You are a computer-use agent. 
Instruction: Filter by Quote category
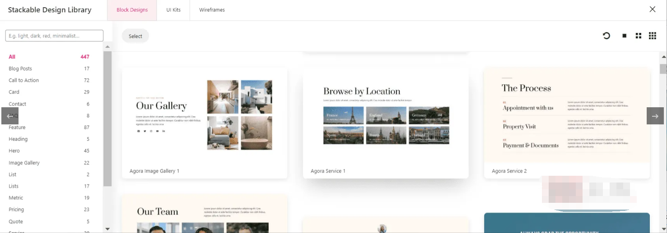point(49,222)
